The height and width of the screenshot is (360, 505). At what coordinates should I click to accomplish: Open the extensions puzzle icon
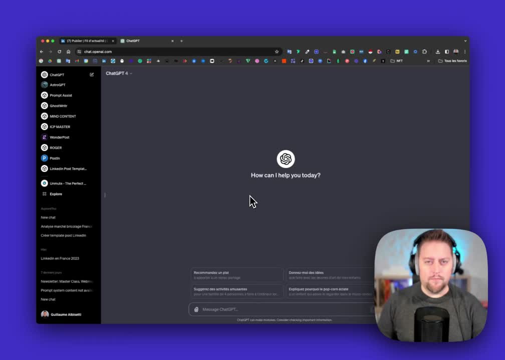tap(424, 52)
